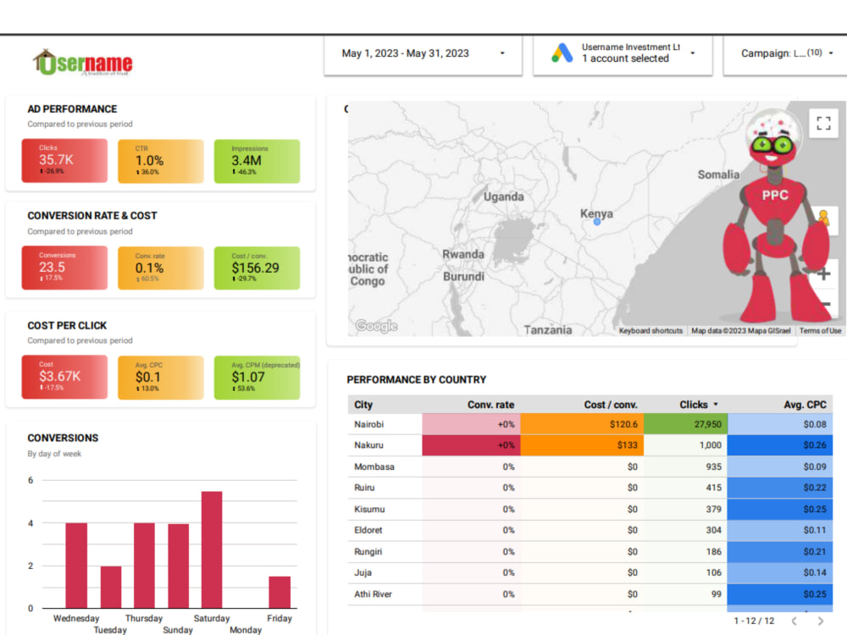Open the Google Ads account selector dropdown
This screenshot has height=635, width=847.
click(623, 53)
